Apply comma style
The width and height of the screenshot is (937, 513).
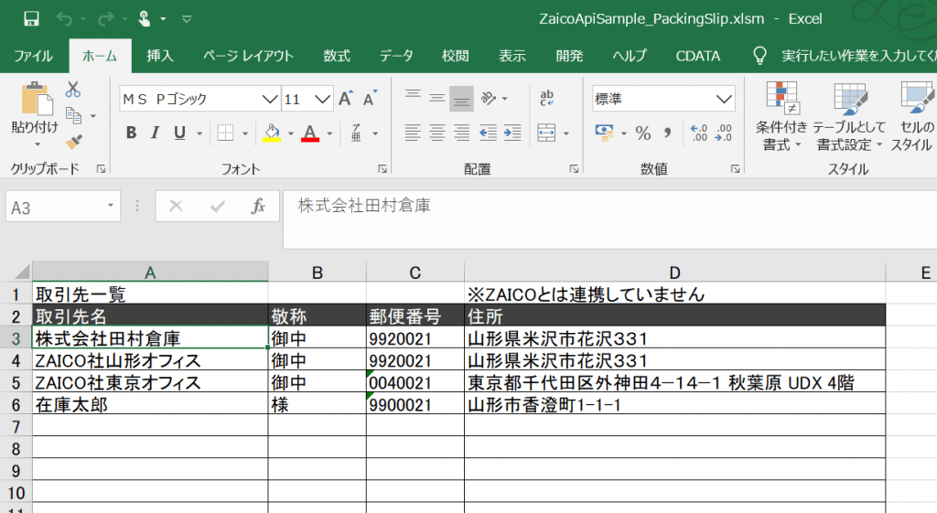tap(668, 133)
